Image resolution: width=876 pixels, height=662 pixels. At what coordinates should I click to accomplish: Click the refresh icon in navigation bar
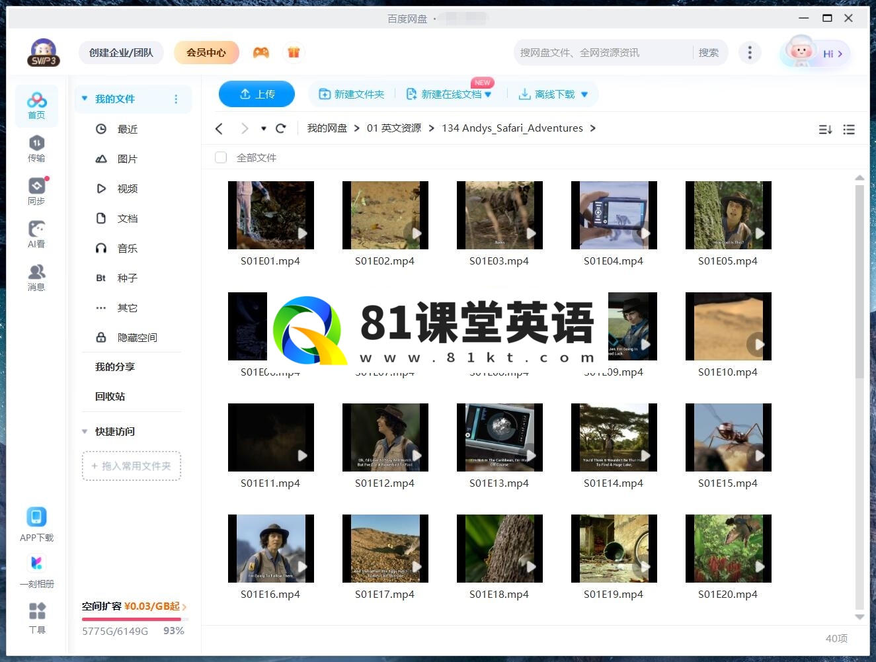point(280,128)
